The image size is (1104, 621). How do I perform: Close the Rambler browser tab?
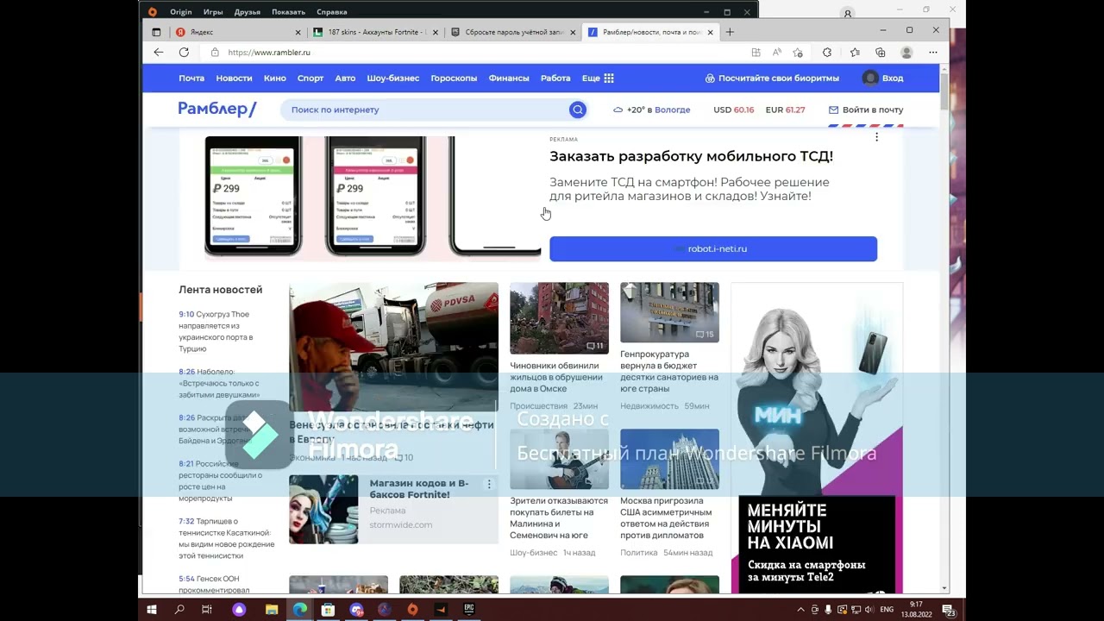[711, 32]
